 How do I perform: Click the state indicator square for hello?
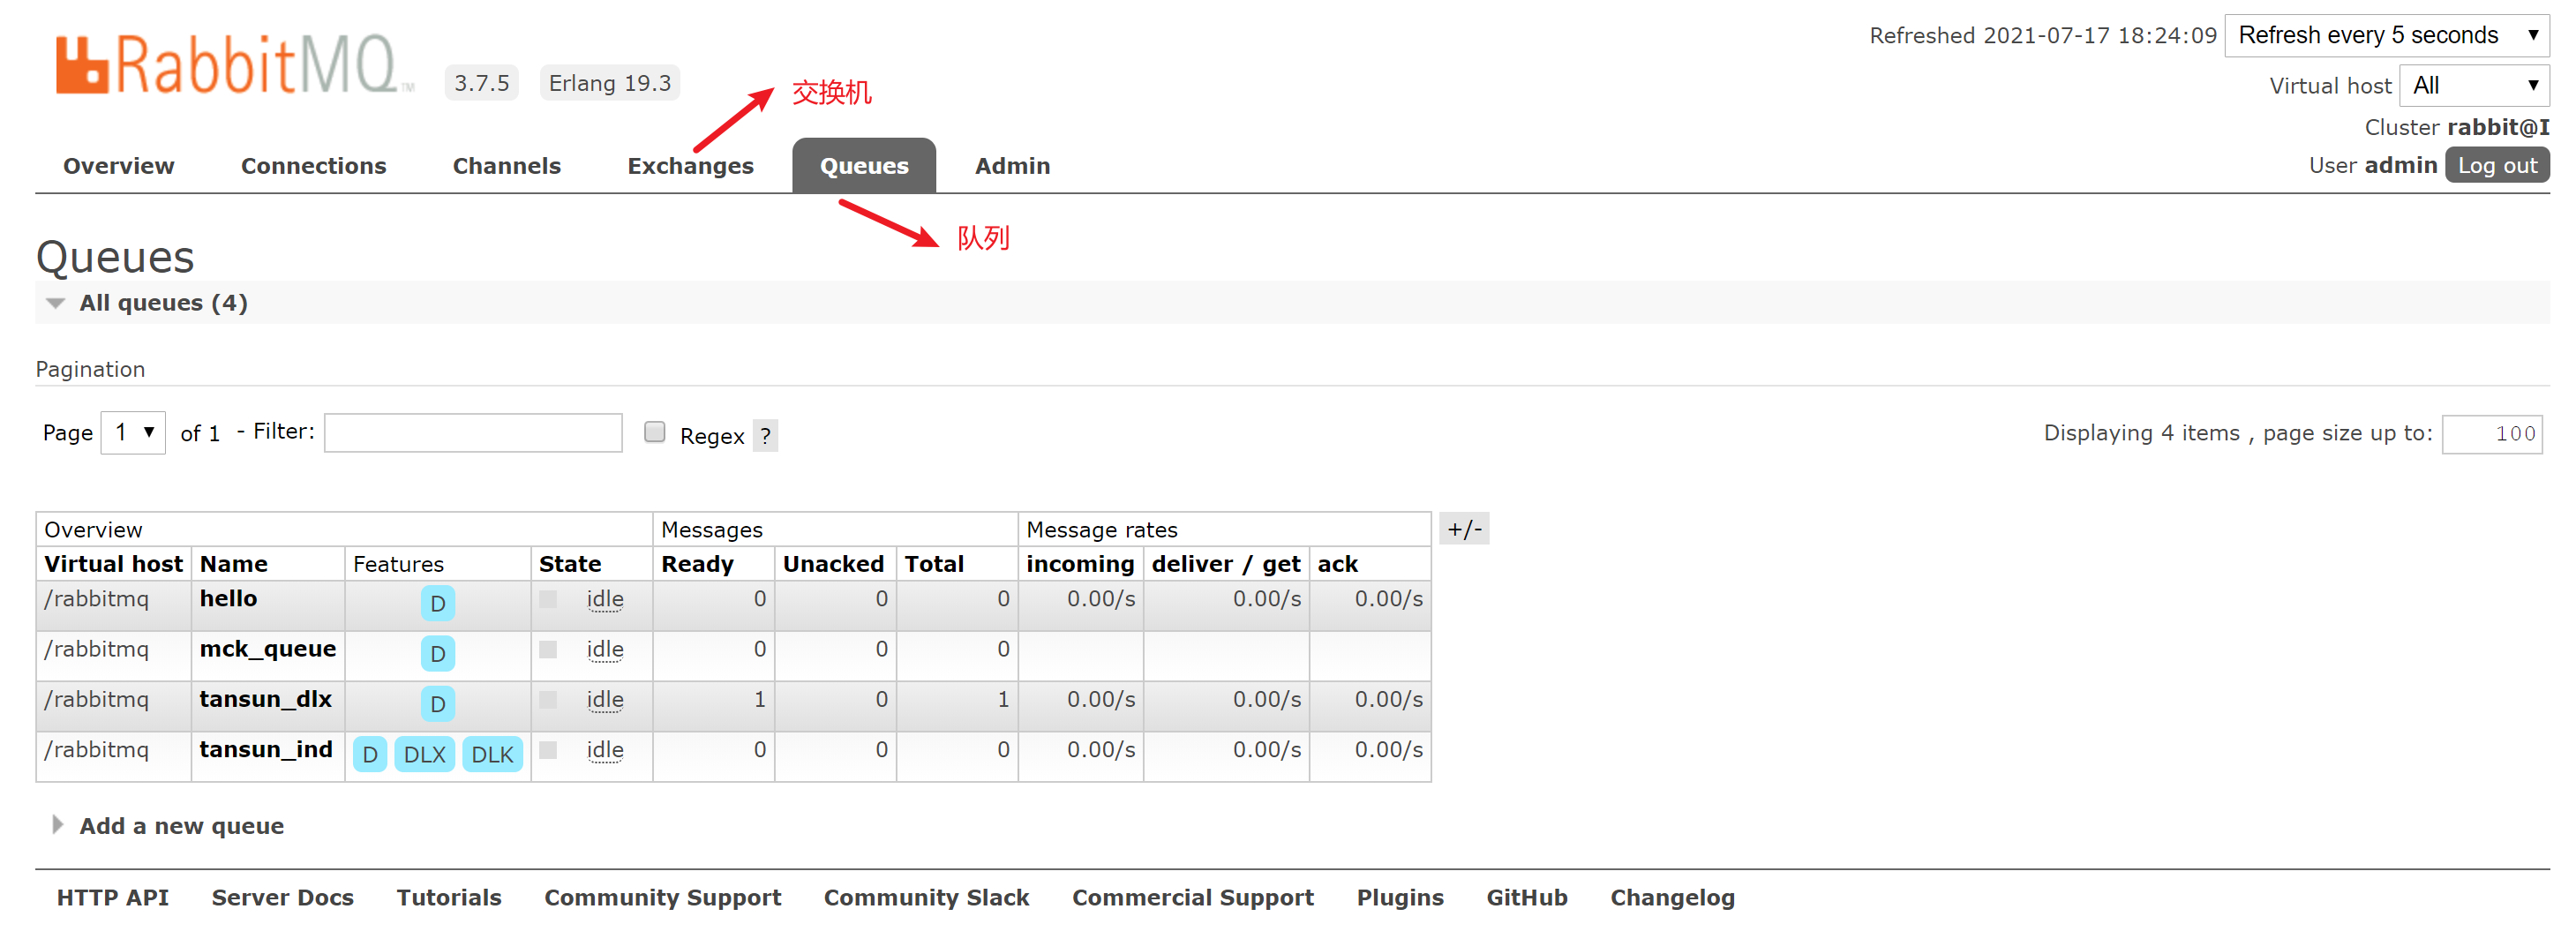coord(548,599)
